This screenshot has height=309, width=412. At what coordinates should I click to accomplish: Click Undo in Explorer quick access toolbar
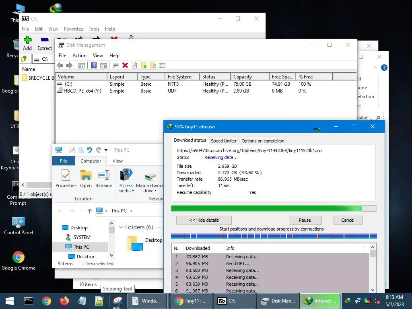[89, 150]
